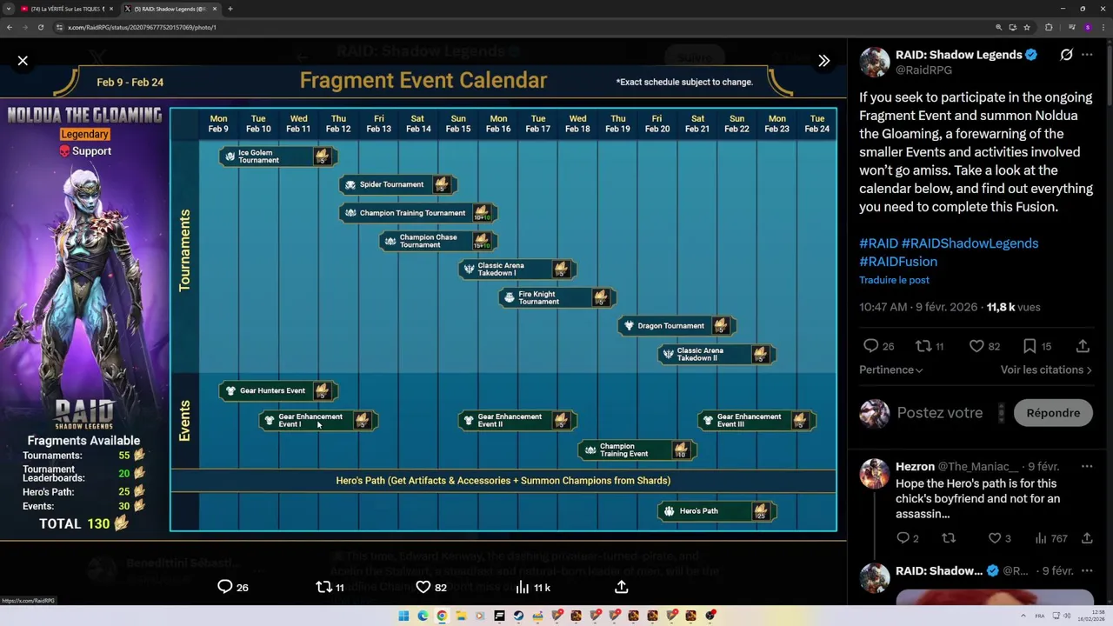Reply icon with 26 in the side panel
This screenshot has height=626, width=1113.
point(870,346)
